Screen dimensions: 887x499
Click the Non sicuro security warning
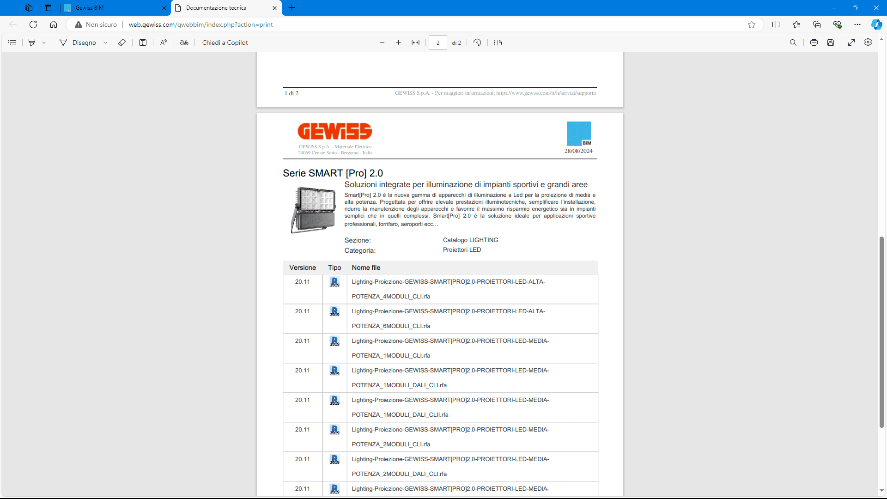(96, 24)
